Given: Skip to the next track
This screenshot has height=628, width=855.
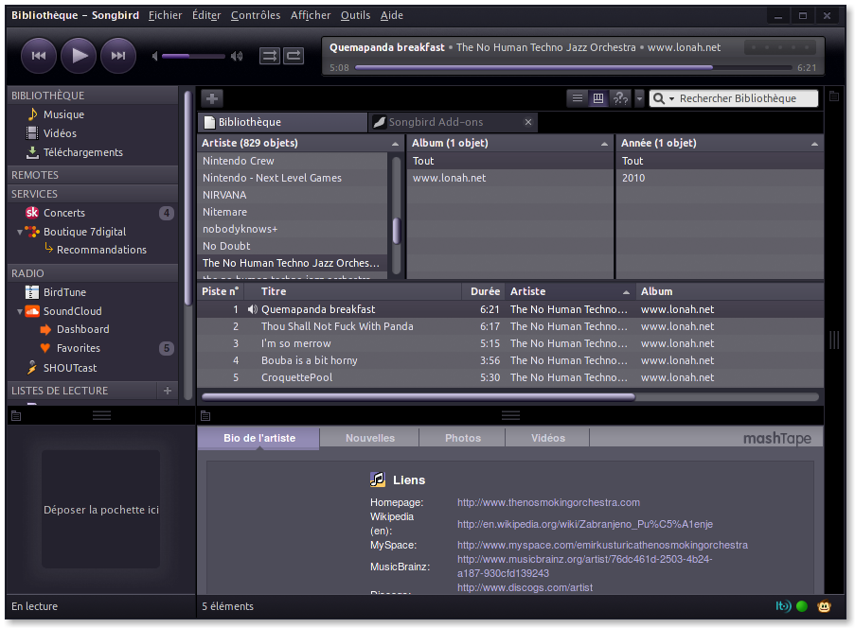Looking at the screenshot, I should (x=118, y=56).
